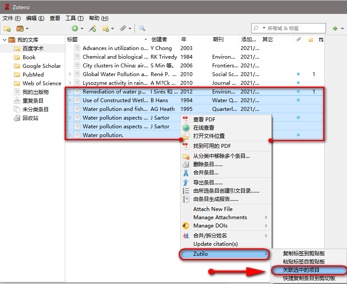
Task: Sort by the 年 column header
Action: [x=195, y=40]
